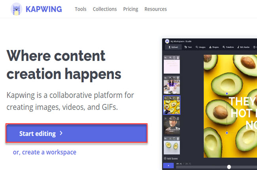Select the Text tool in studio toolbar
Screen dimensions: 257x170
188,47
